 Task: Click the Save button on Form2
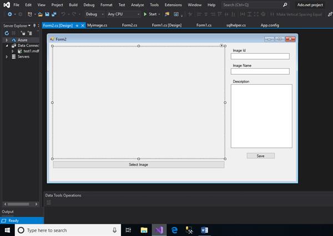260,156
